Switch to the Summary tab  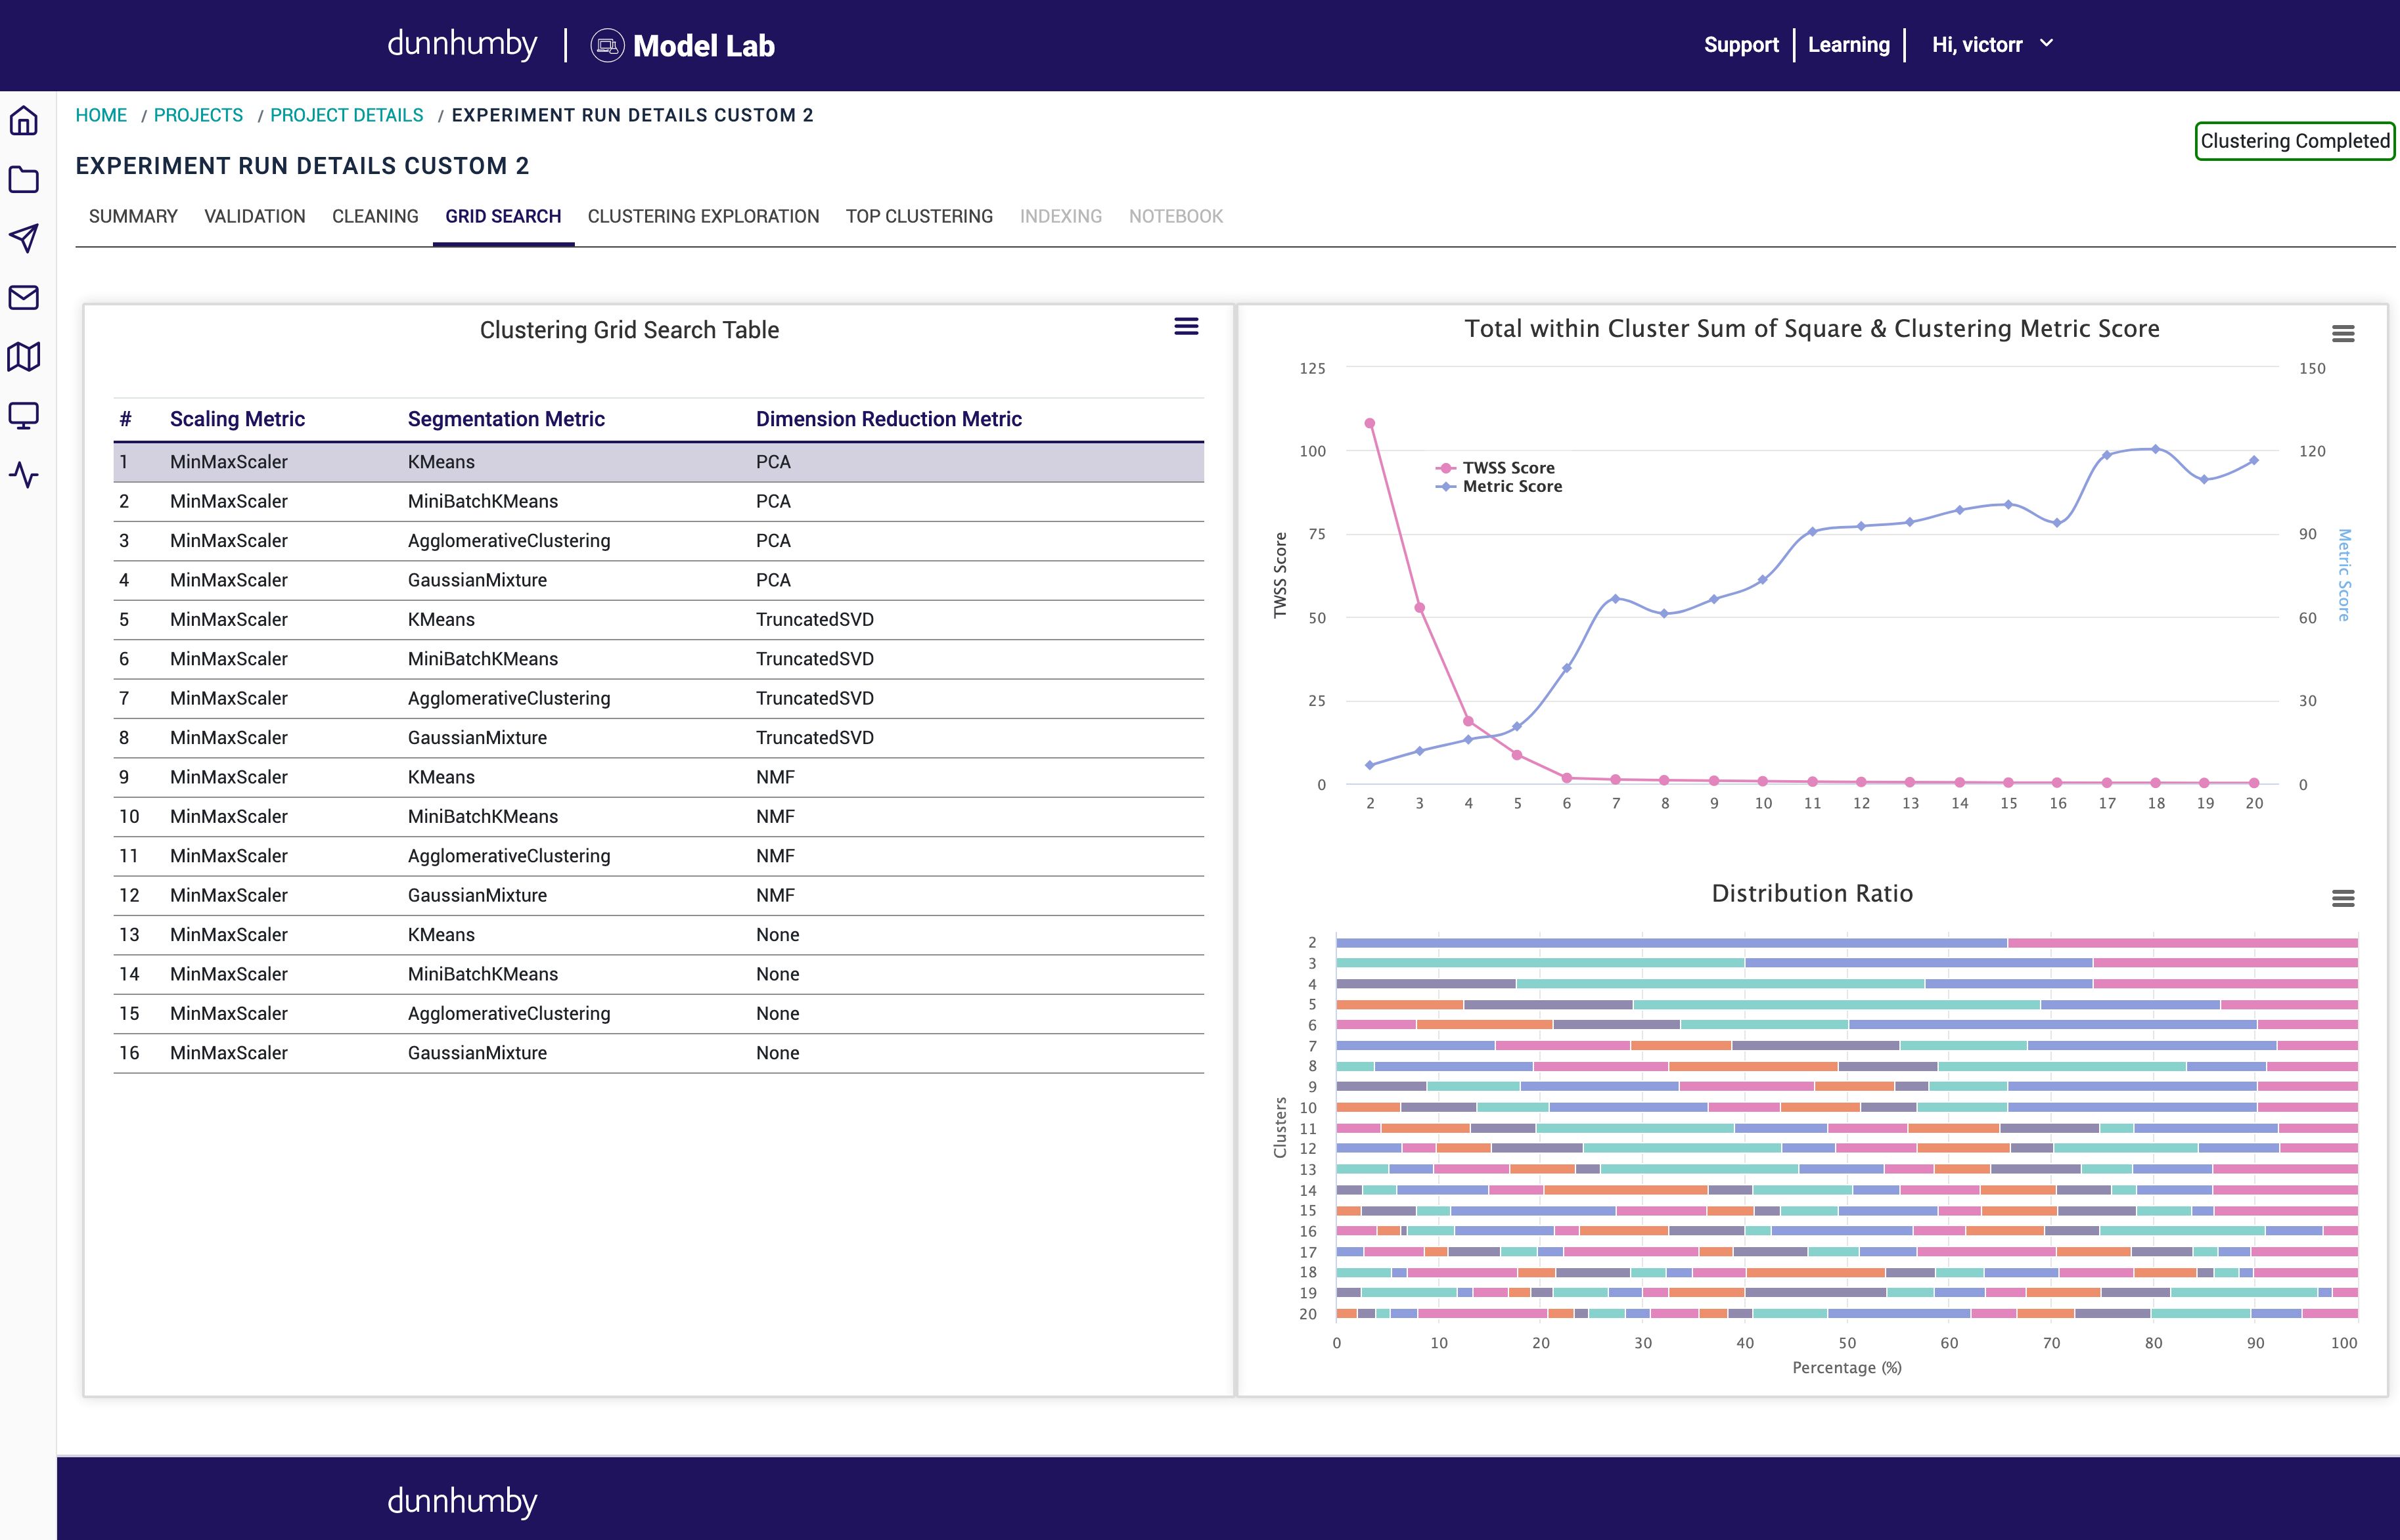(133, 216)
